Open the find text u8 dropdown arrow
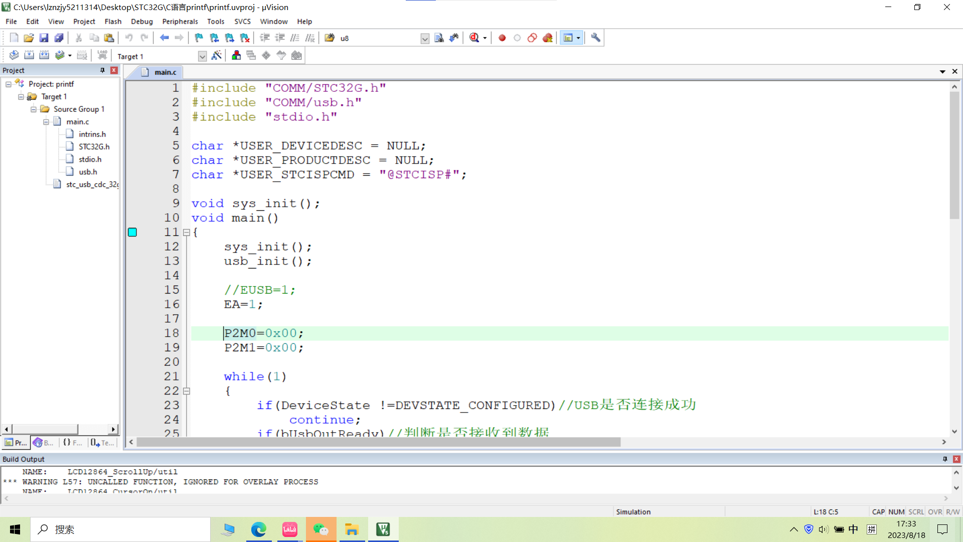The image size is (963, 542). tap(425, 38)
